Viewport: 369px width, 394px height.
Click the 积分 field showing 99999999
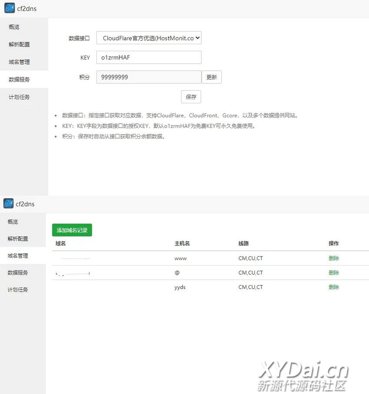(149, 77)
